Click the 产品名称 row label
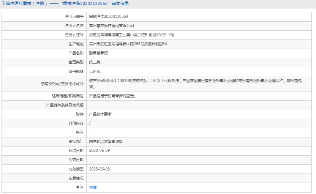The image size is (316, 194). click(76, 53)
